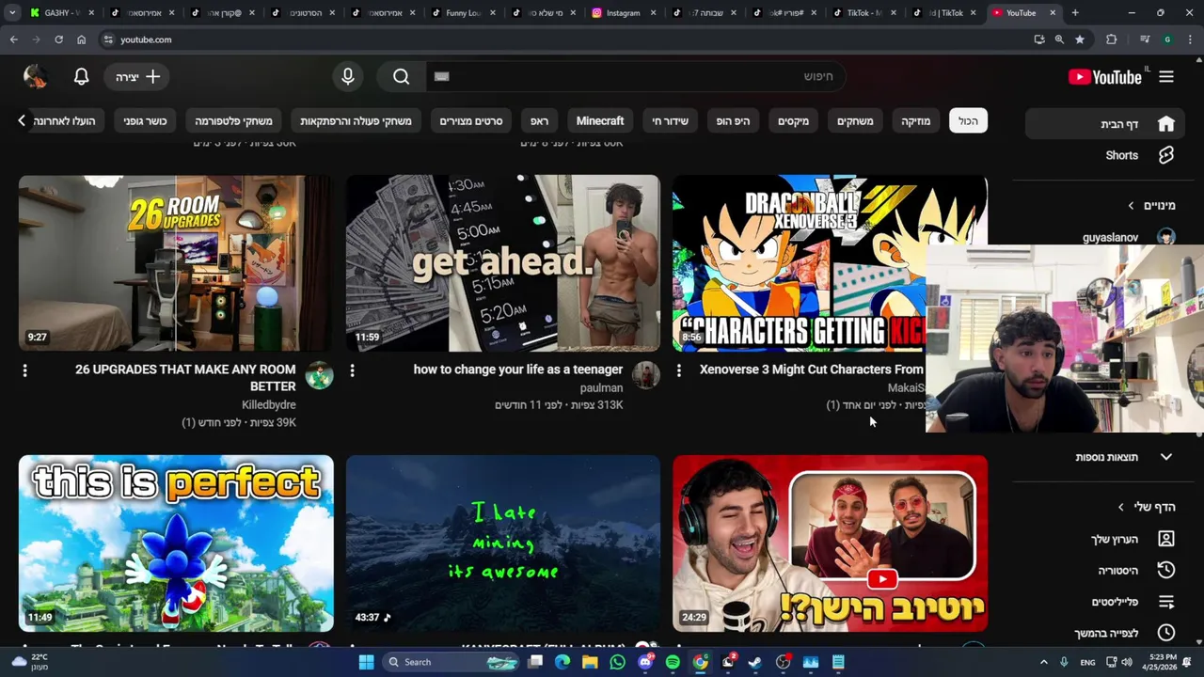This screenshot has height=677, width=1204.
Task: Open the YouTube hamburger guide menu
Action: [1166, 77]
